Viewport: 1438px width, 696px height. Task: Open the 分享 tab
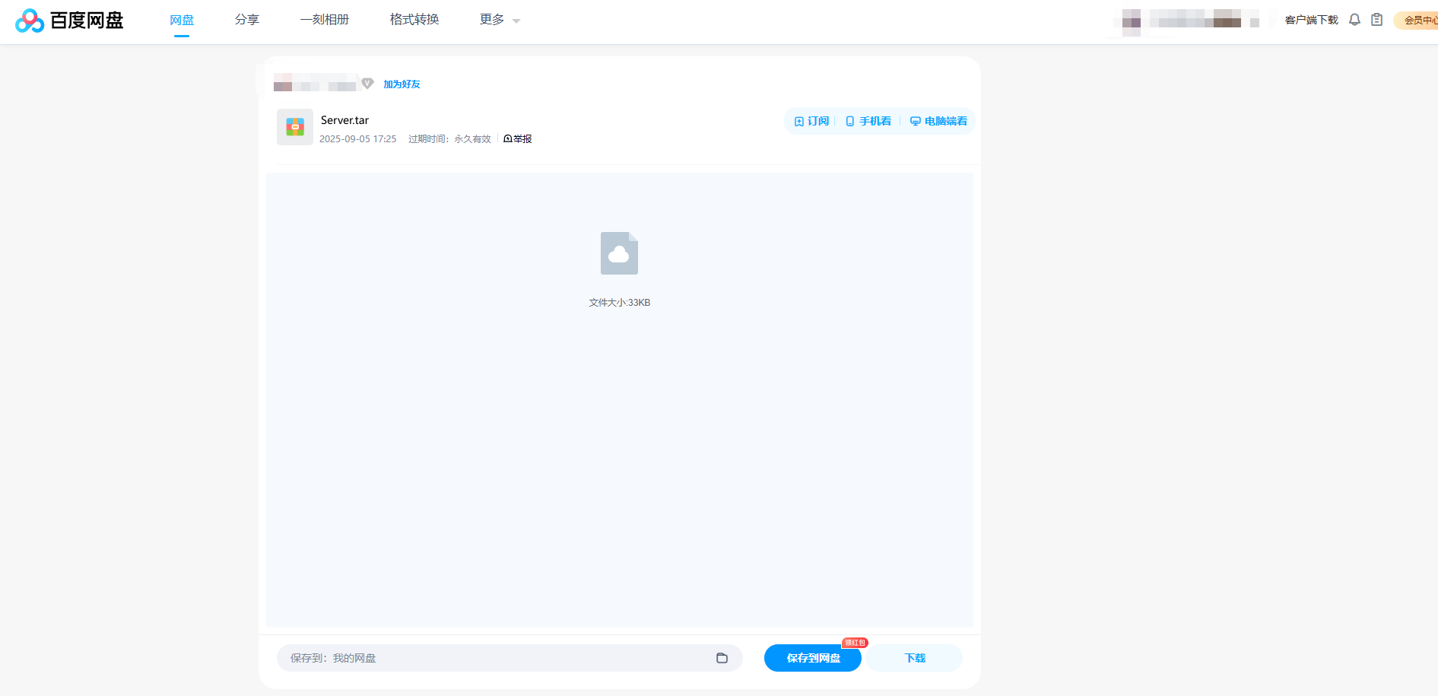click(x=247, y=20)
